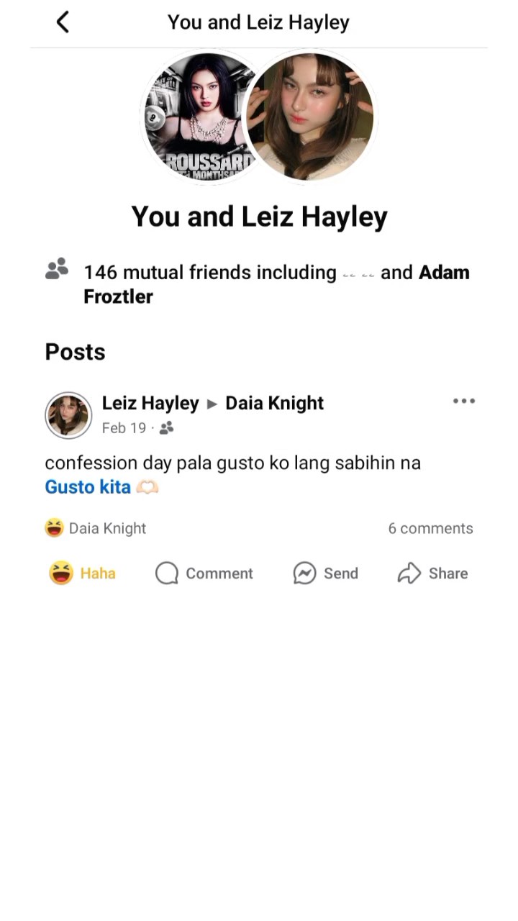Tap the small post author avatar
Viewport: 518px width, 921px height.
coord(68,416)
